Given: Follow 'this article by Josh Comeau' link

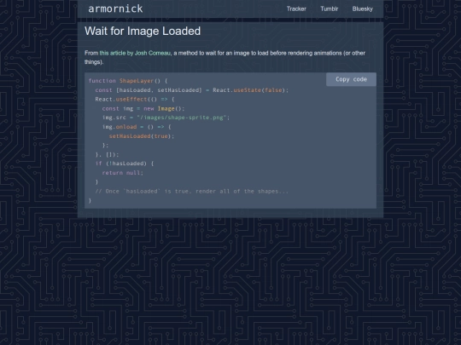Looking at the screenshot, I should click(135, 53).
